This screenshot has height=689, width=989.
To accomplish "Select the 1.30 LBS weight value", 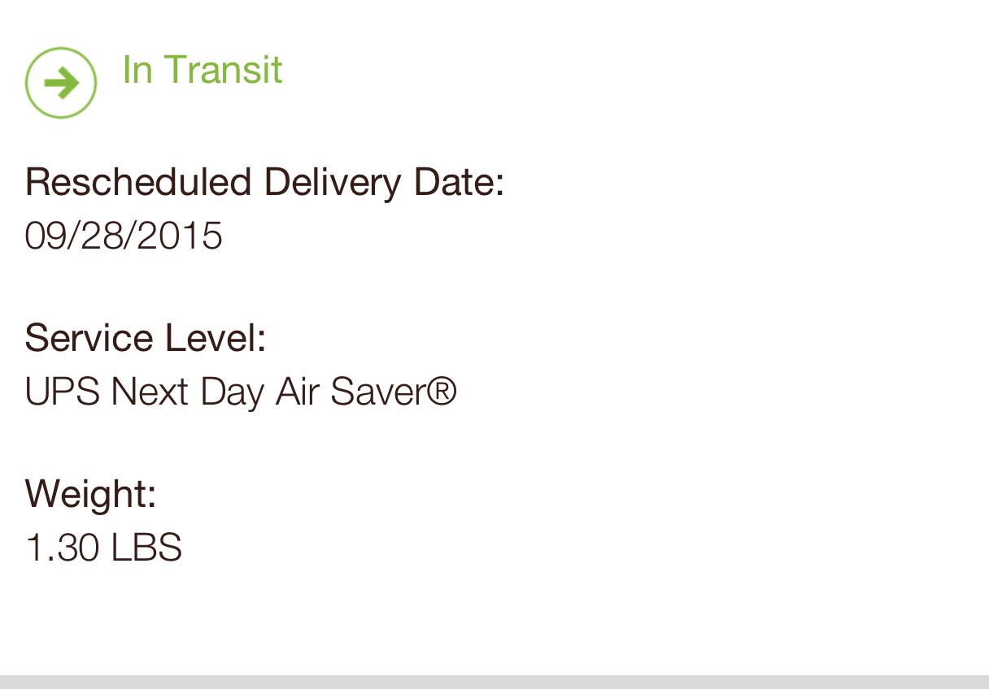I will [x=103, y=548].
